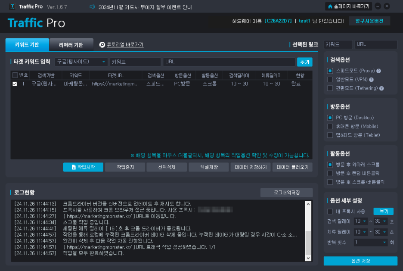Screen dimensions: 403x271
Task: Focus the URL input in target keyword row
Action: (229, 62)
